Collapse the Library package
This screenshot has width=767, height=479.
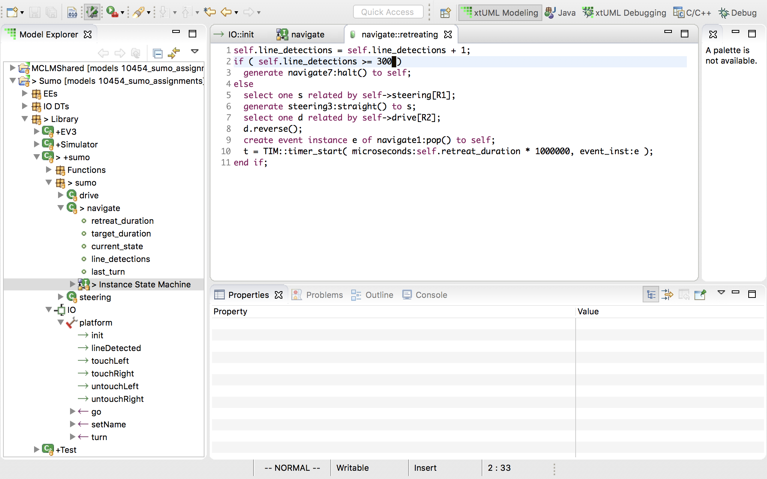coord(25,119)
